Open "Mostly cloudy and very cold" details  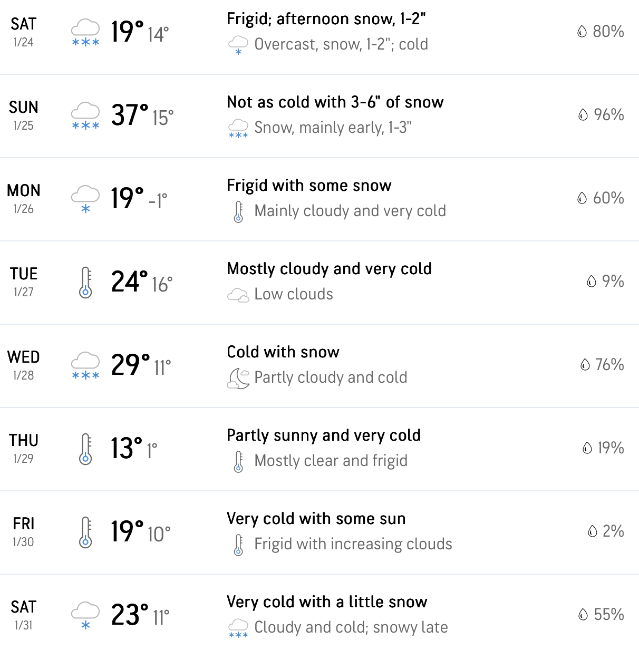329,269
